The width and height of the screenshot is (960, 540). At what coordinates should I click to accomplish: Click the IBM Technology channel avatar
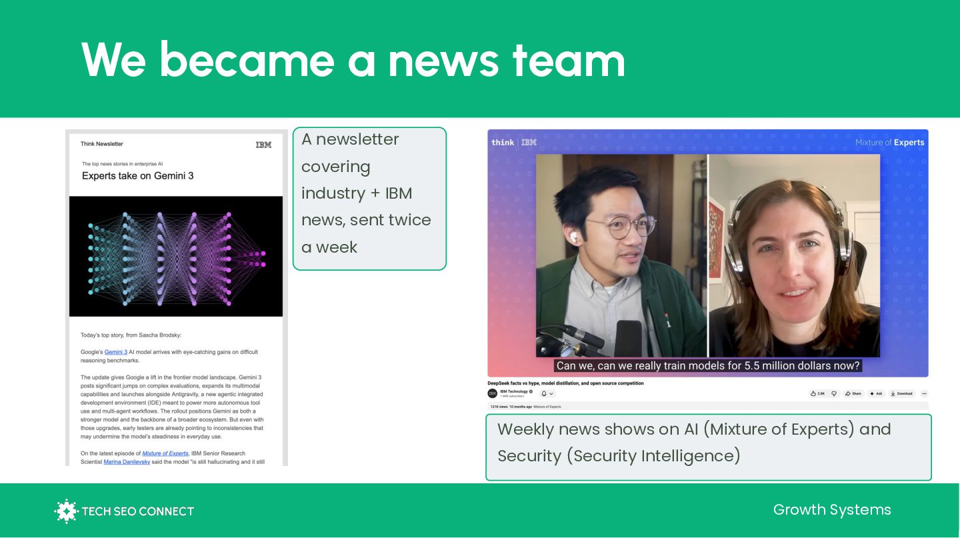pyautogui.click(x=493, y=393)
